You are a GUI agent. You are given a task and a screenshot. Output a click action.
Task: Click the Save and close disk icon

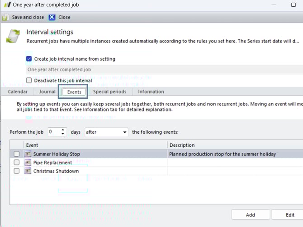5,17
